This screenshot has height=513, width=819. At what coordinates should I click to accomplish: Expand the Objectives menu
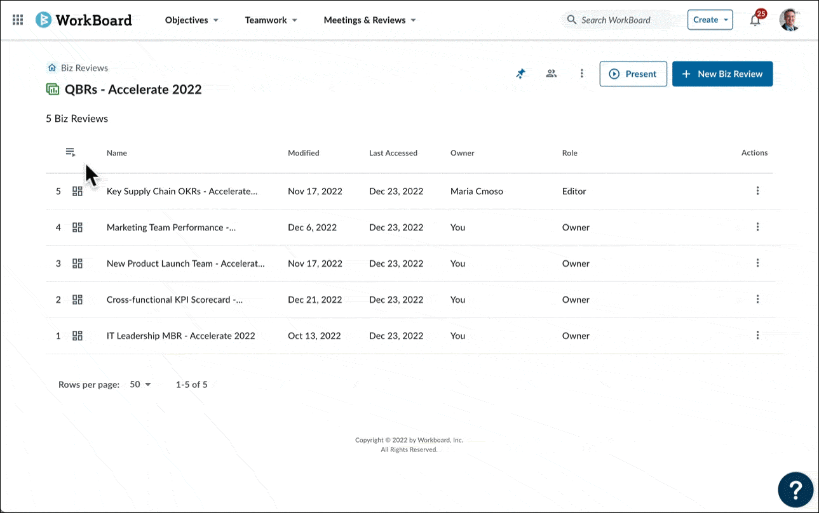tap(192, 20)
